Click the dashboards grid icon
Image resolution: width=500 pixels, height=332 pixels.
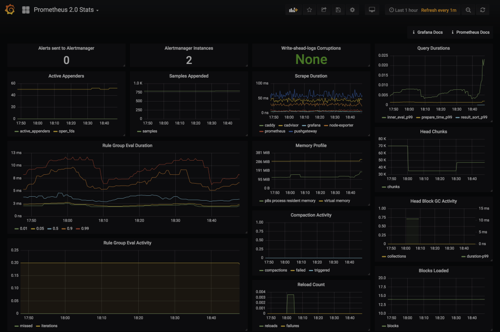tap(26, 10)
